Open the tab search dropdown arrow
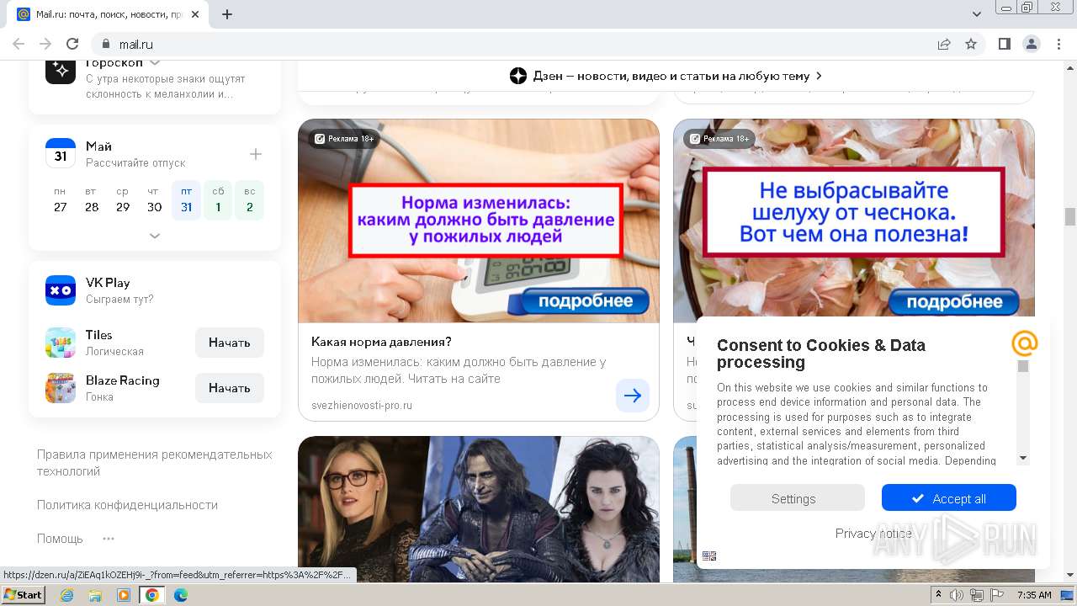1077x606 pixels. 977,14
